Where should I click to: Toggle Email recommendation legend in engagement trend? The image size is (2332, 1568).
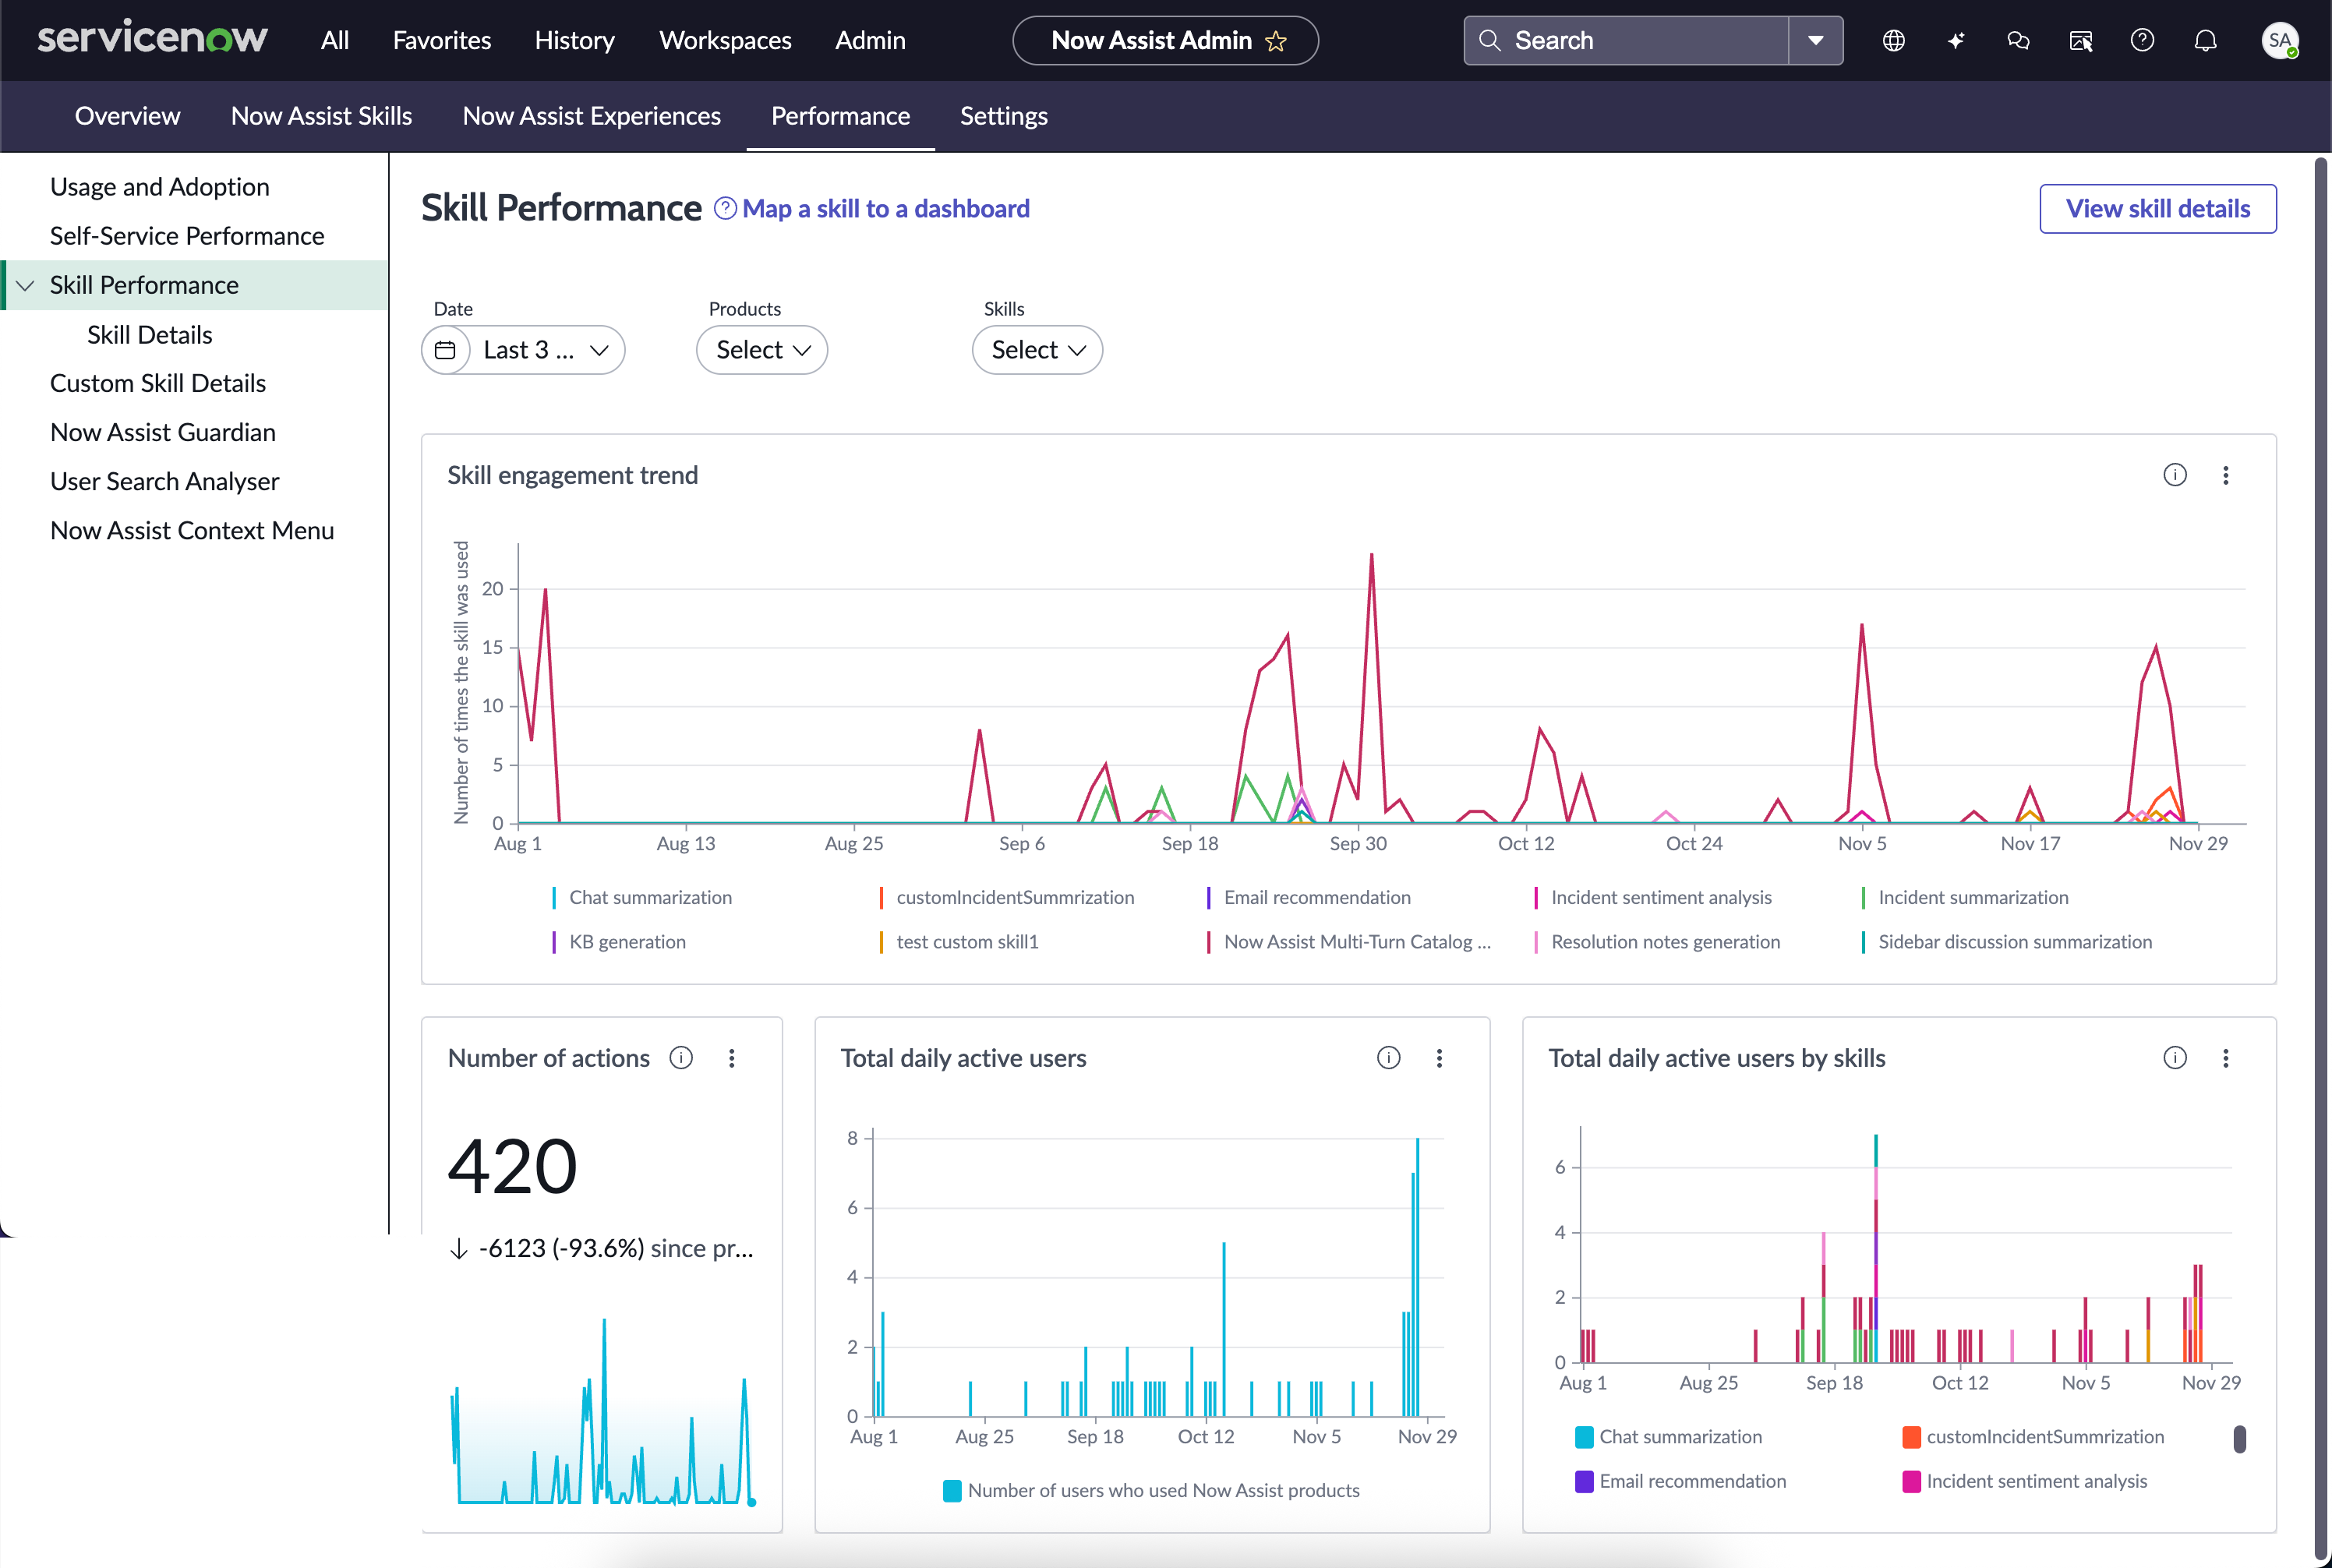(1309, 897)
